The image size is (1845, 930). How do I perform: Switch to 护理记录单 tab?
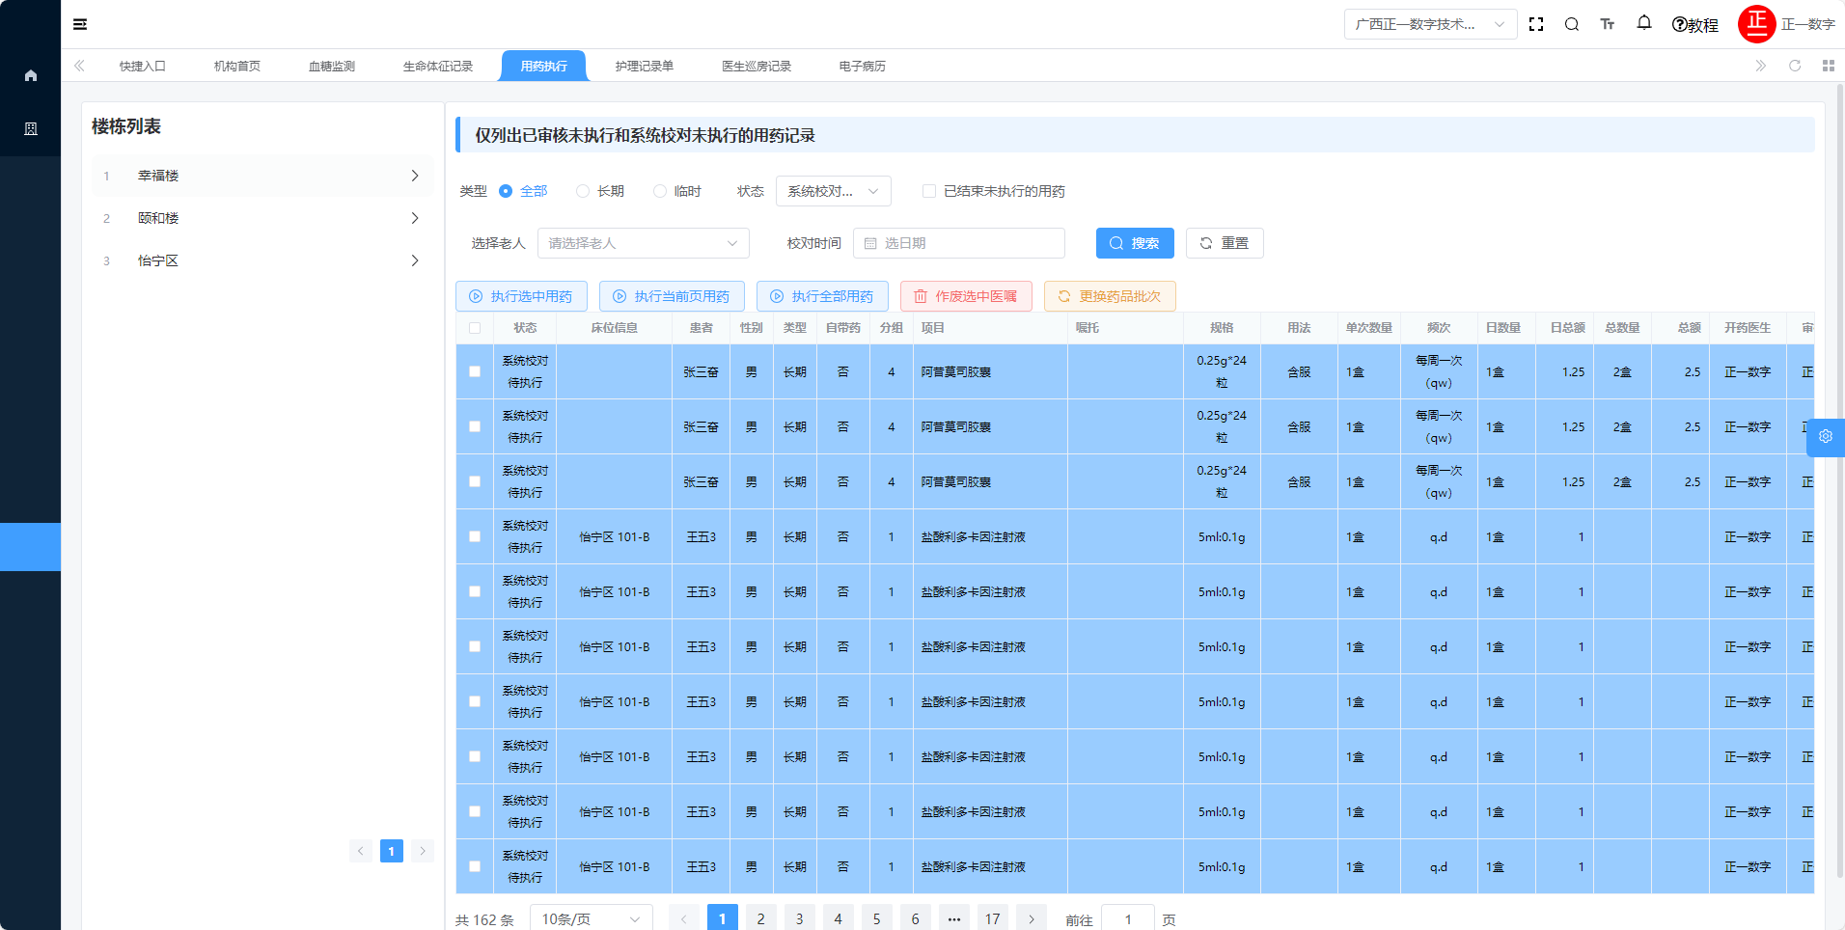645,66
